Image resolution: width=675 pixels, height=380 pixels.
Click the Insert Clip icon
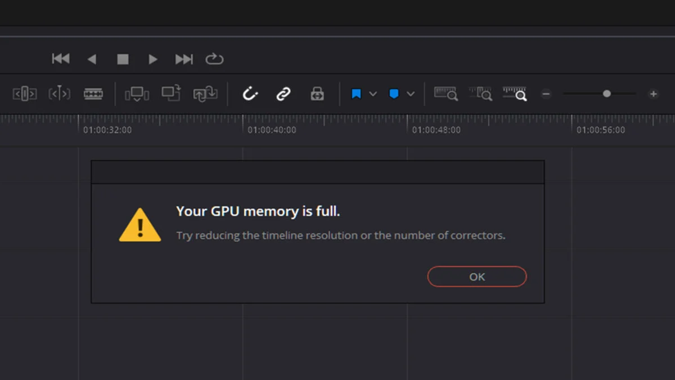click(x=137, y=94)
